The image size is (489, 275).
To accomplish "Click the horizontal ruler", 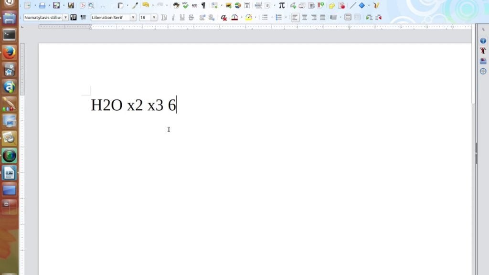I will pos(255,27).
